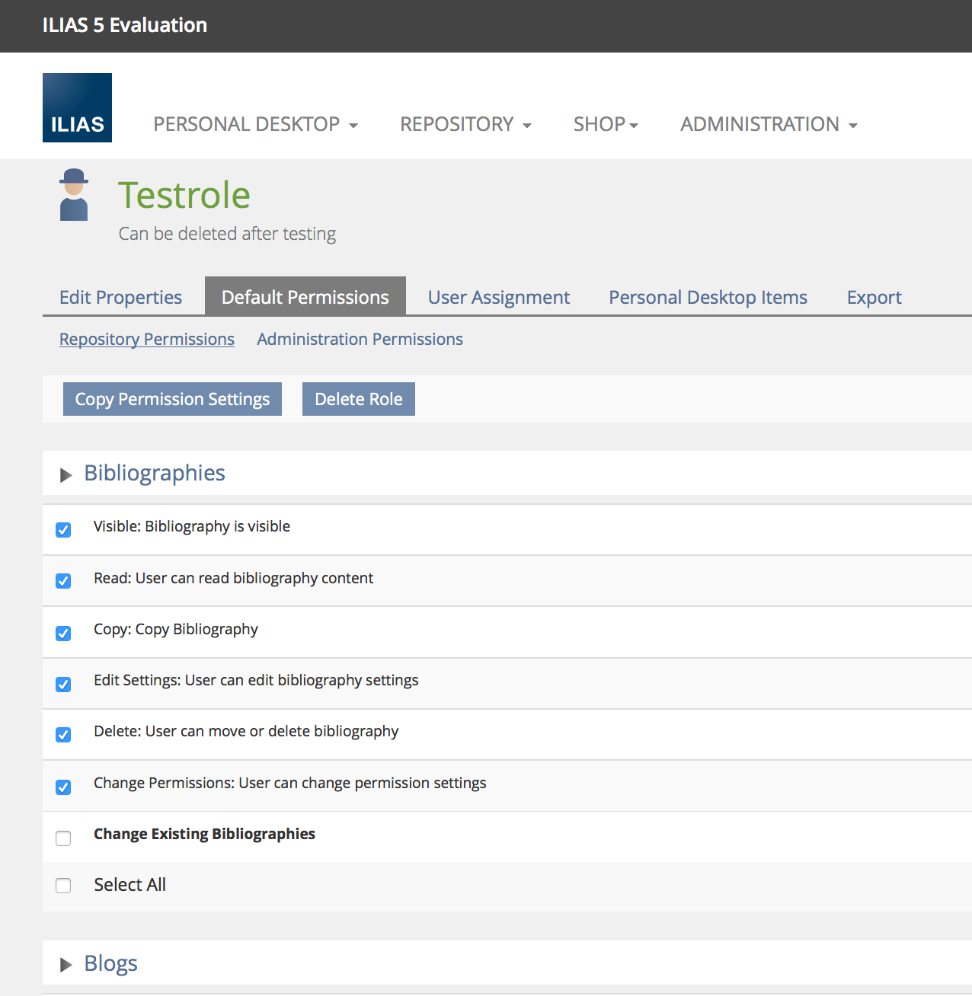
Task: Disable the Copy Bibliography permission
Action: pyautogui.click(x=63, y=633)
